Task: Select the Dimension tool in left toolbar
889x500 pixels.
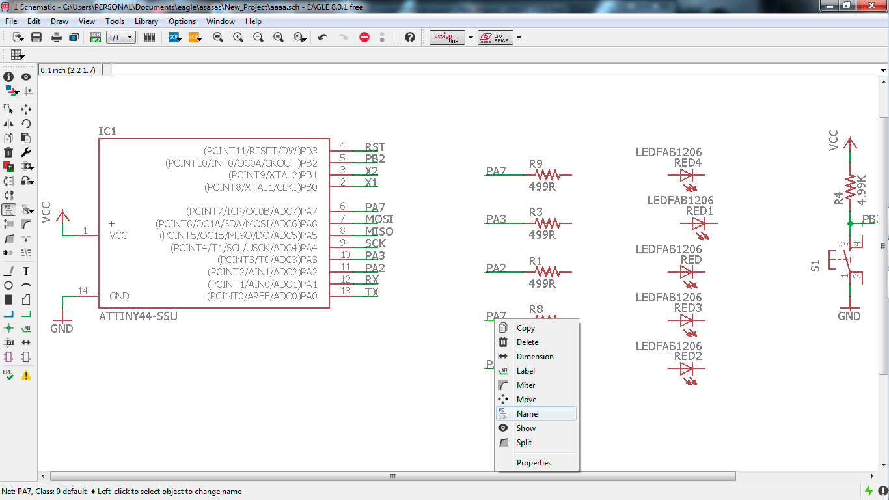Action: click(26, 342)
